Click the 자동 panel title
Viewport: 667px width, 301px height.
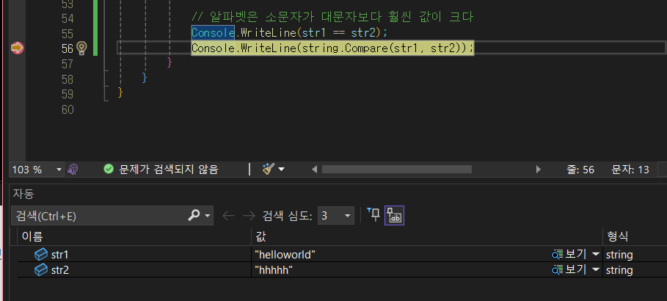[x=23, y=194]
